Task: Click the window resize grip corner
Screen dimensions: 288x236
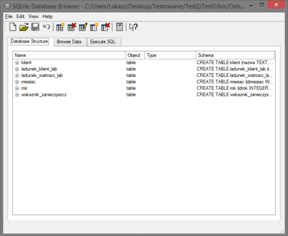Action: pyautogui.click(x=282, y=232)
